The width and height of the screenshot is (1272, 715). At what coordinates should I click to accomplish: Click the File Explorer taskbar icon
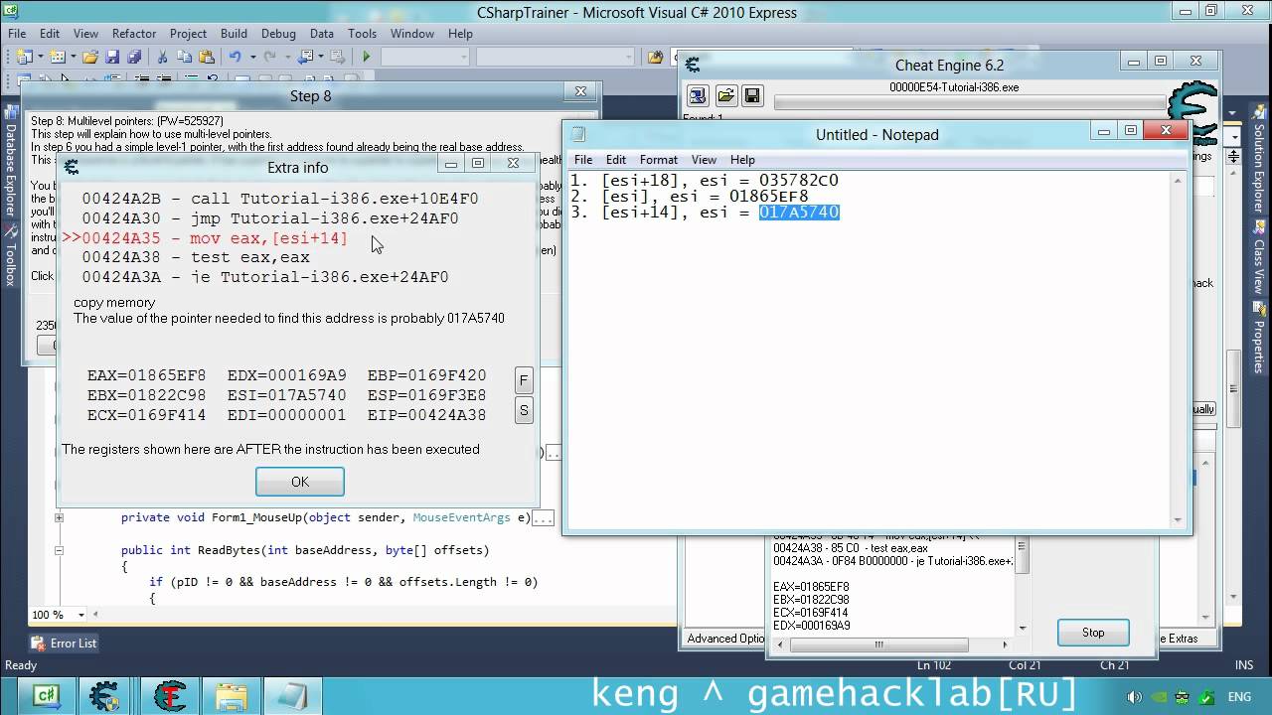pyautogui.click(x=232, y=696)
